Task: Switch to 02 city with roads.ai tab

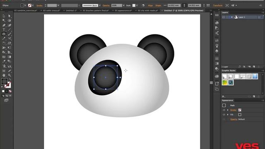Action: [x=148, y=10]
